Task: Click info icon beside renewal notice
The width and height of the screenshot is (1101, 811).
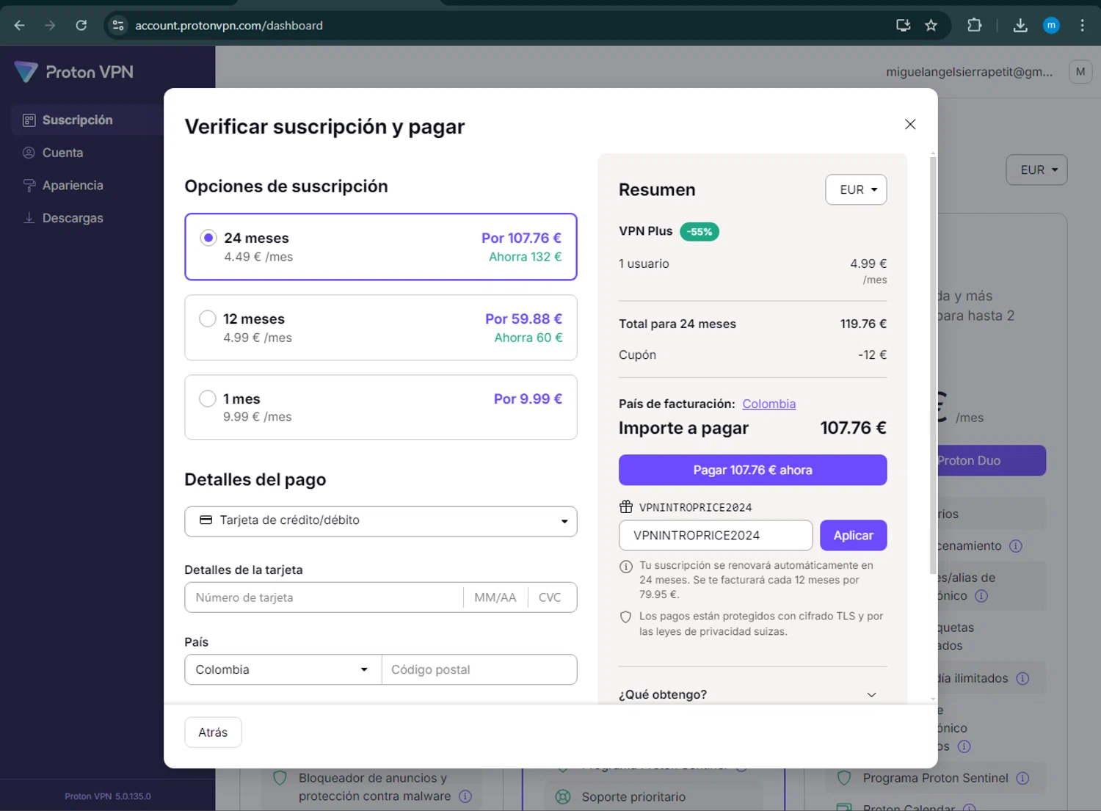Action: tap(626, 567)
